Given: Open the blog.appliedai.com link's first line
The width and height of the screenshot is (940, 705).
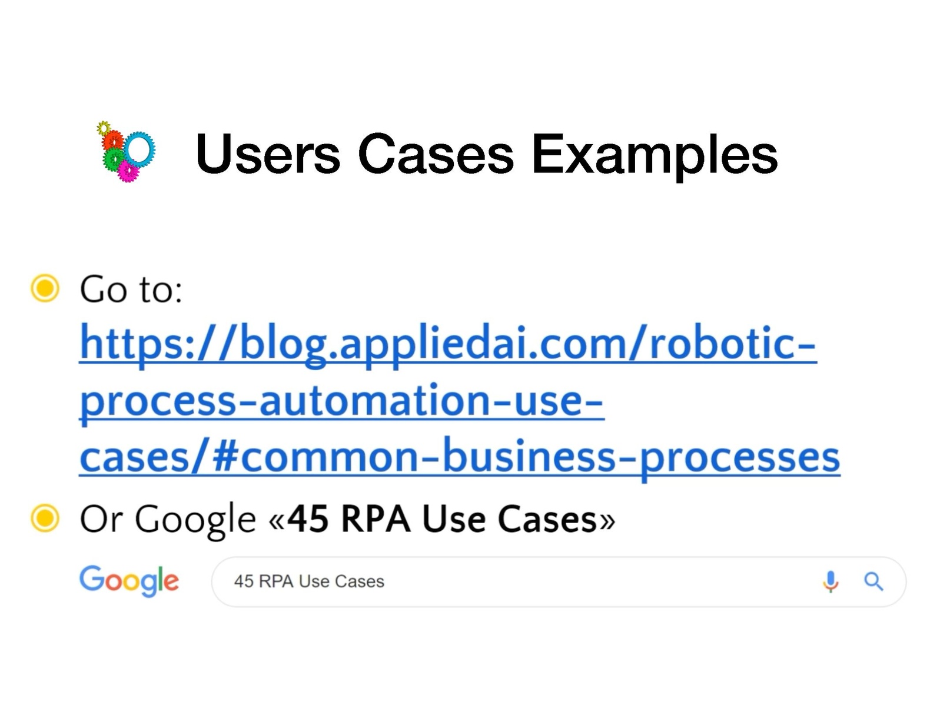Looking at the screenshot, I should coord(447,343).
